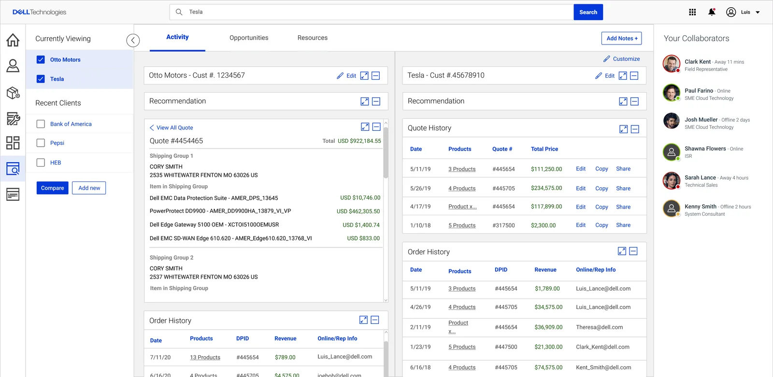The width and height of the screenshot is (773, 377).
Task: Click the Luis account avatar icon
Action: [731, 12]
